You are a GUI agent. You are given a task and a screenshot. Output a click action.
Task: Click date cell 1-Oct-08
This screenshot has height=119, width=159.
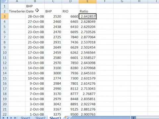(x=35, y=114)
